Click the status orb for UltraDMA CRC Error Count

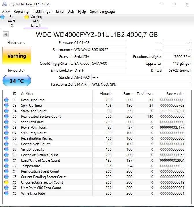(x=6, y=188)
